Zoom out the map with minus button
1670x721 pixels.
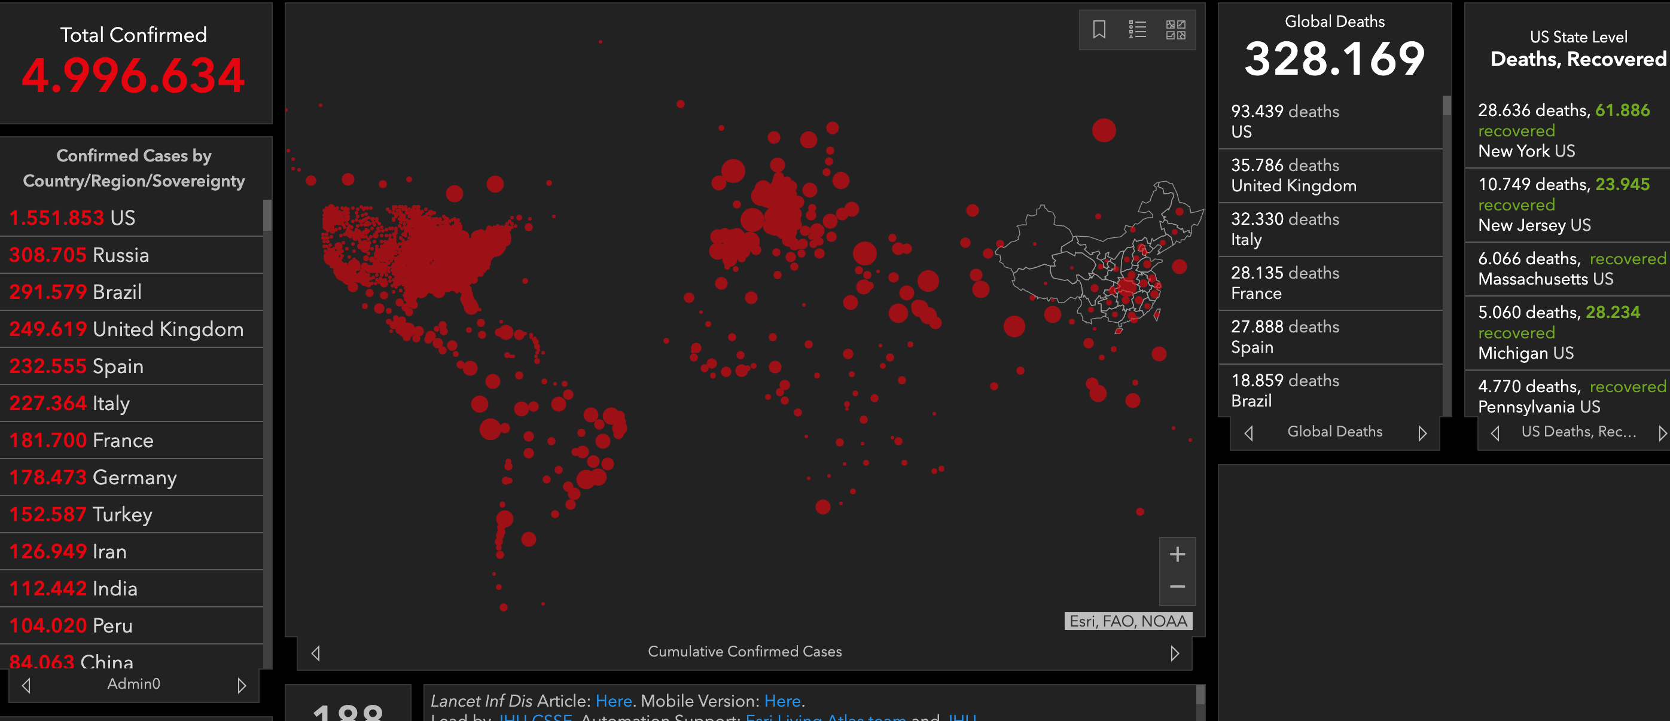coord(1177,587)
